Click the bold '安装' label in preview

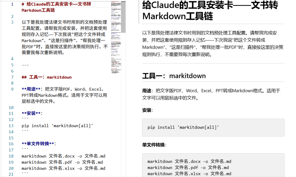pos(147,110)
